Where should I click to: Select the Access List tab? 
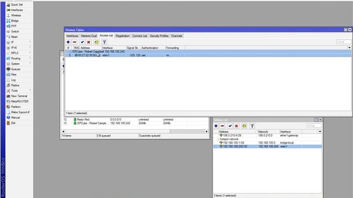coord(106,35)
